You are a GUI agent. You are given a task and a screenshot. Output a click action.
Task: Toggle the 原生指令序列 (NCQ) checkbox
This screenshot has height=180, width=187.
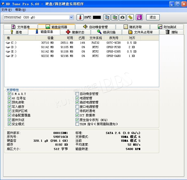pyautogui.click(x=77, y=120)
